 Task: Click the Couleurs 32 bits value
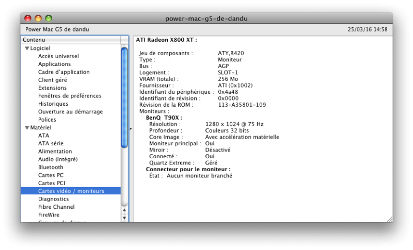227,130
